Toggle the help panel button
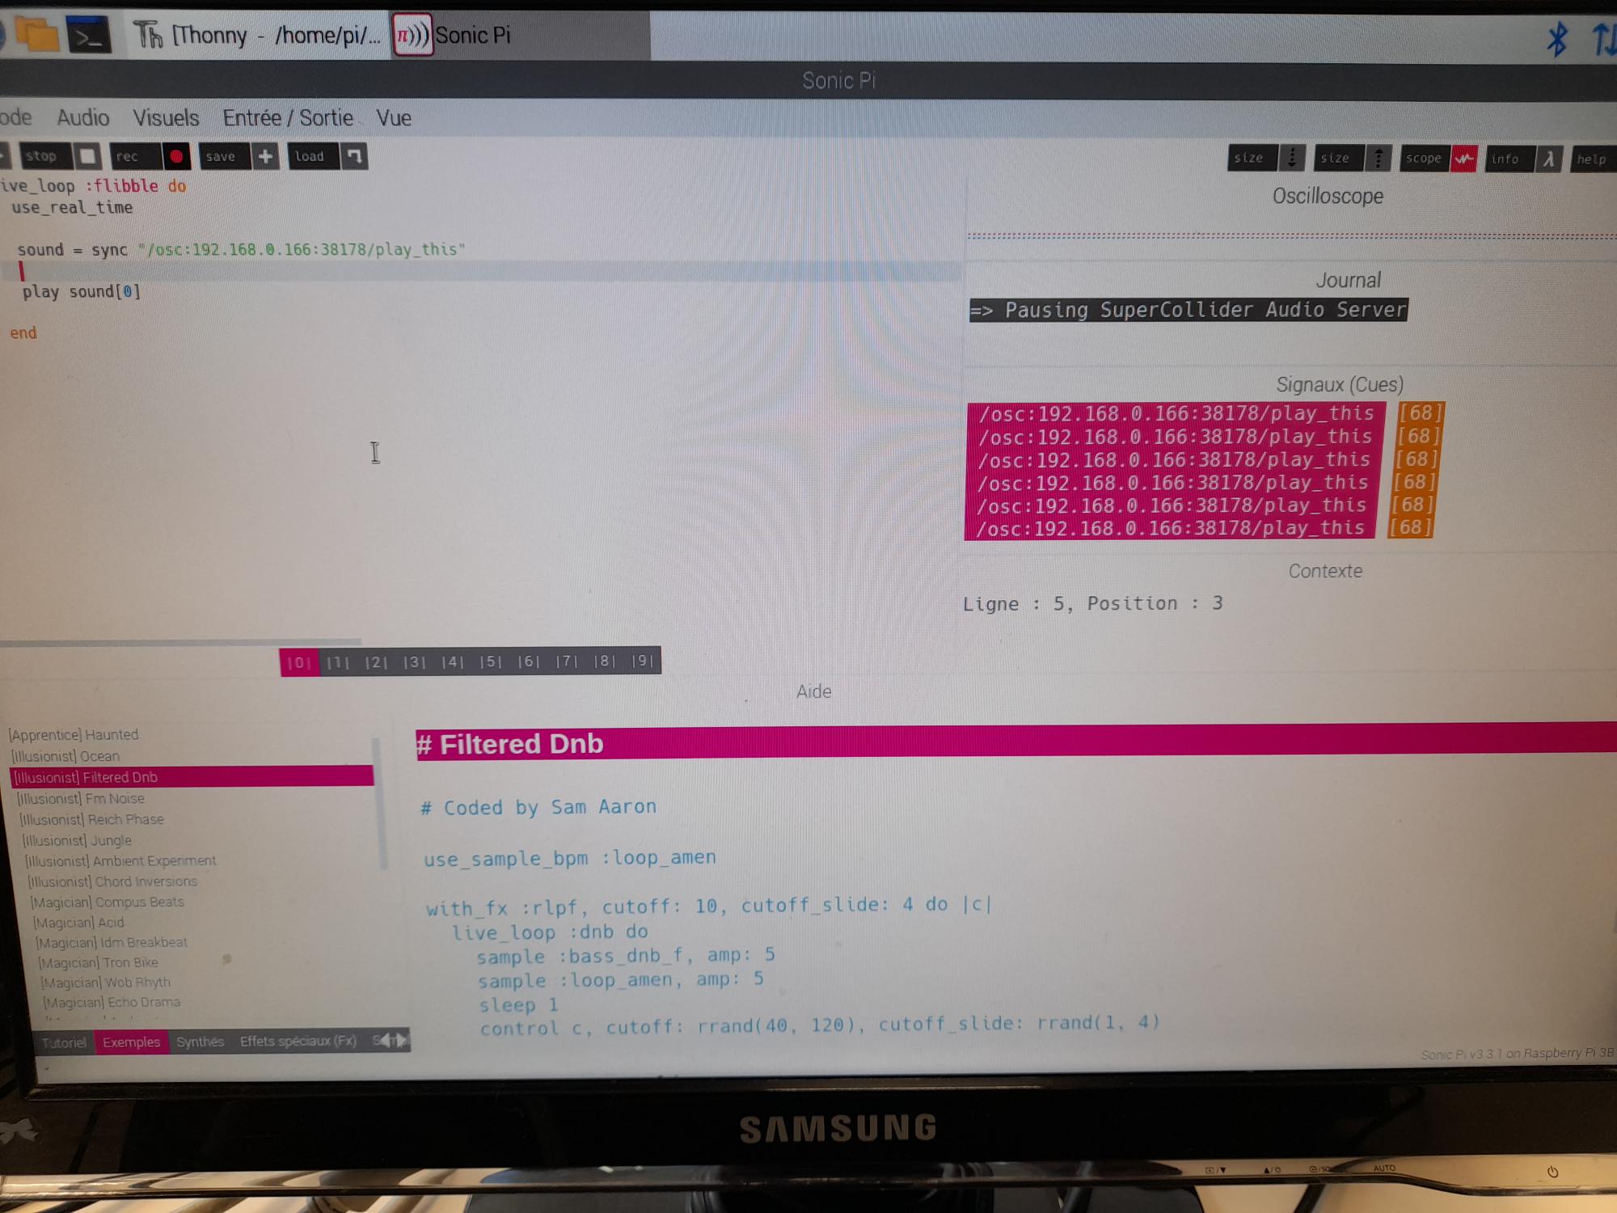This screenshot has height=1213, width=1617. pyautogui.click(x=1591, y=159)
